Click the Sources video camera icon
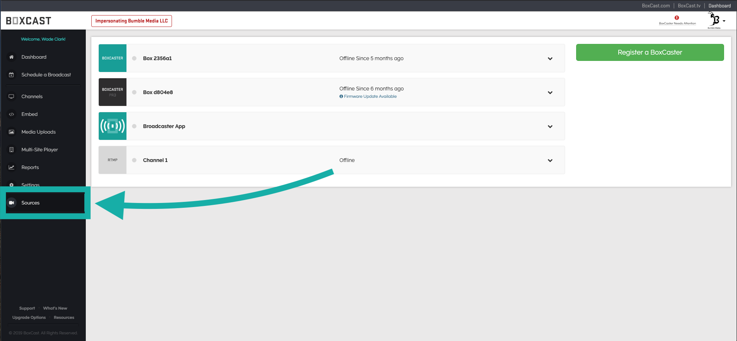This screenshot has height=341, width=737. coord(11,203)
